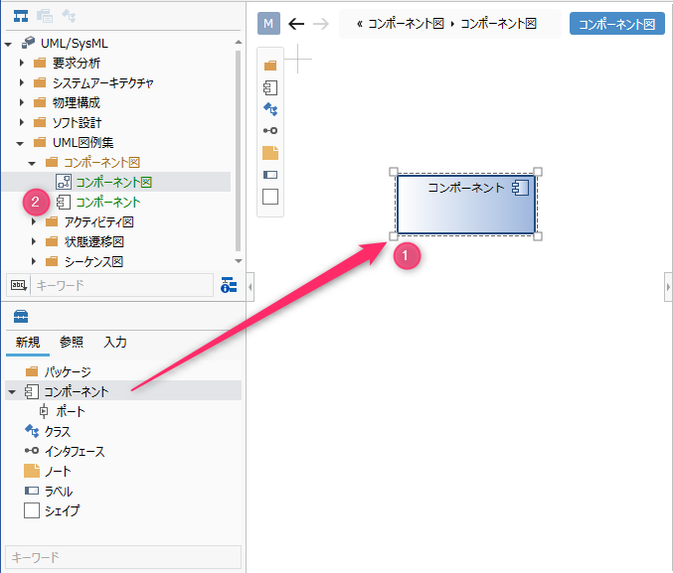Click the toolbox panel icon
The height and width of the screenshot is (573, 673).
coord(21,317)
